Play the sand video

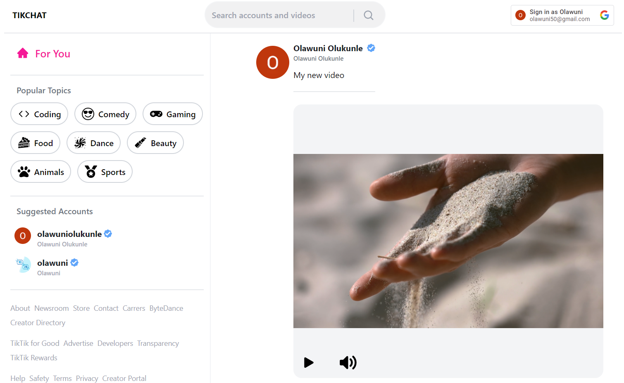pyautogui.click(x=309, y=362)
